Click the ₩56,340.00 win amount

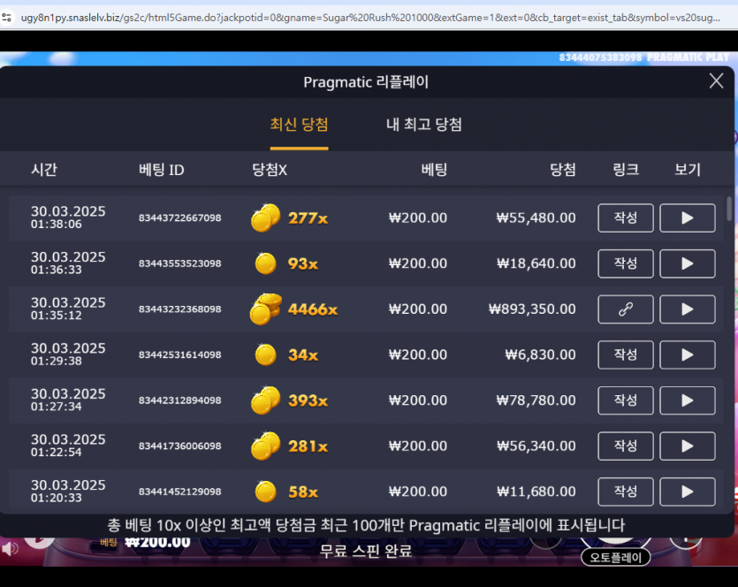(536, 446)
